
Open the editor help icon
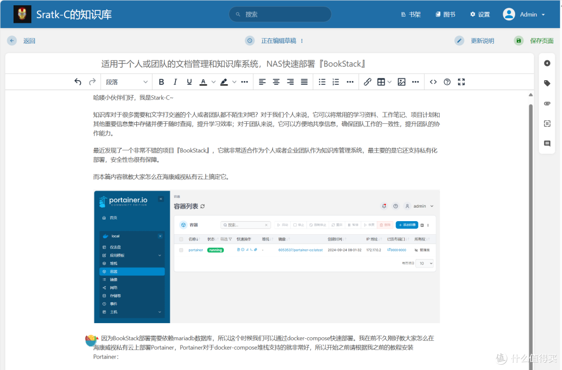[447, 82]
